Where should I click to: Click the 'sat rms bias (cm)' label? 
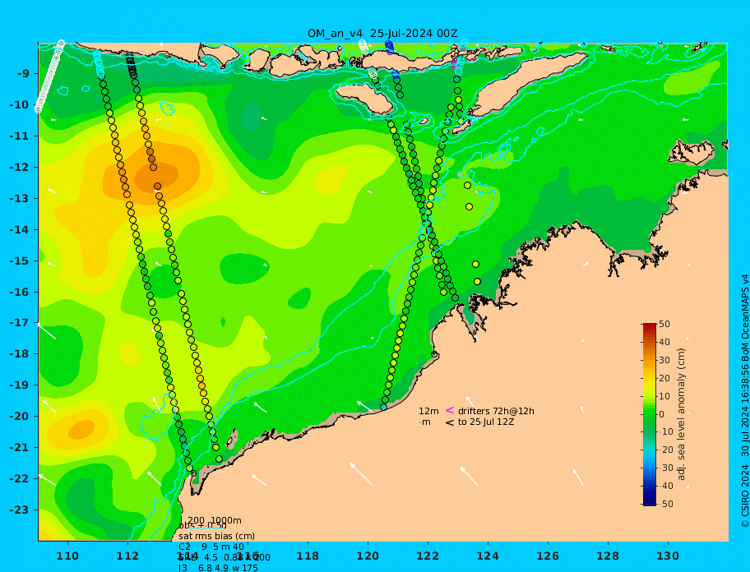click(x=216, y=536)
